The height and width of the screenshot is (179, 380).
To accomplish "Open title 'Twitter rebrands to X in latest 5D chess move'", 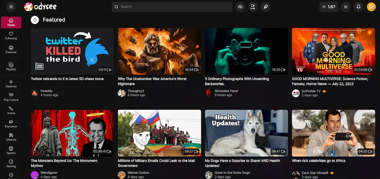I will [x=67, y=79].
